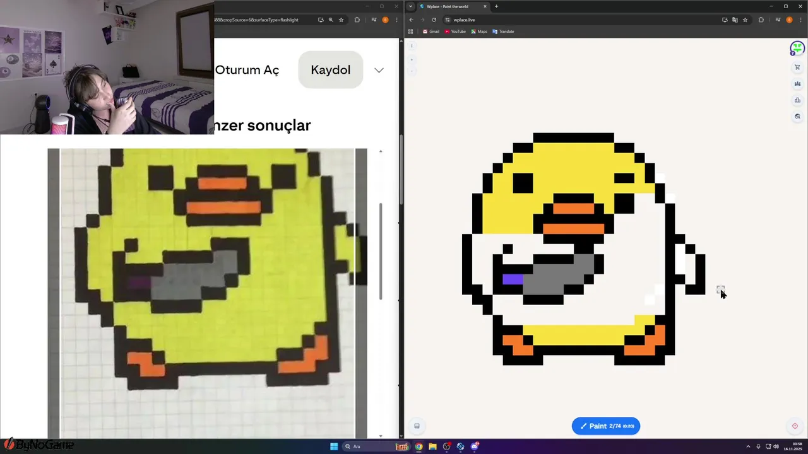Click the zoom magnifier in left address bar
This screenshot has height=454, width=808.
tap(331, 20)
